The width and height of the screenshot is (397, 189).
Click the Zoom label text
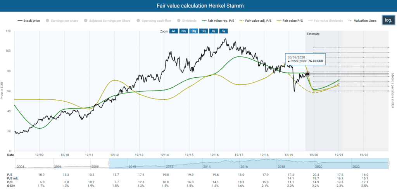pyautogui.click(x=164, y=31)
